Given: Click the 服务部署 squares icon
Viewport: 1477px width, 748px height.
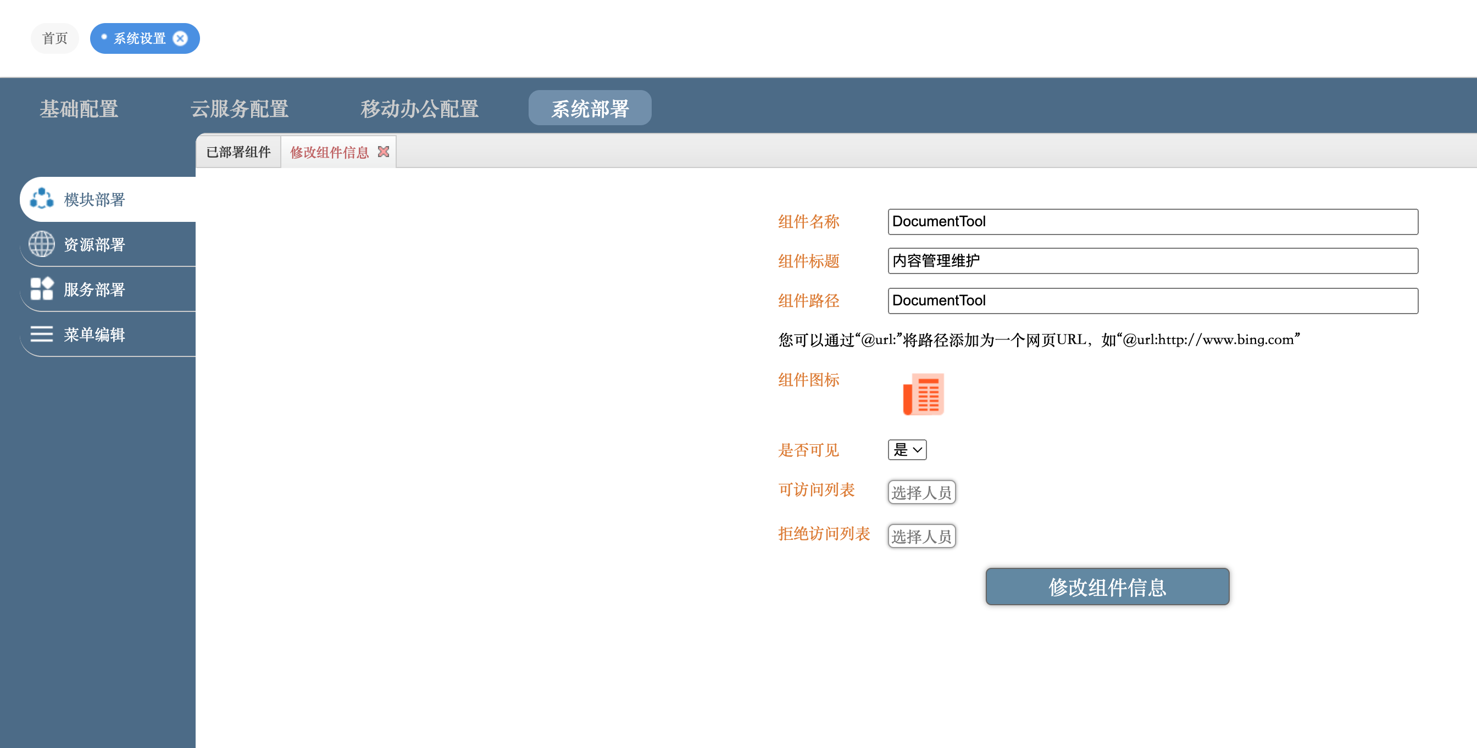Looking at the screenshot, I should point(42,289).
